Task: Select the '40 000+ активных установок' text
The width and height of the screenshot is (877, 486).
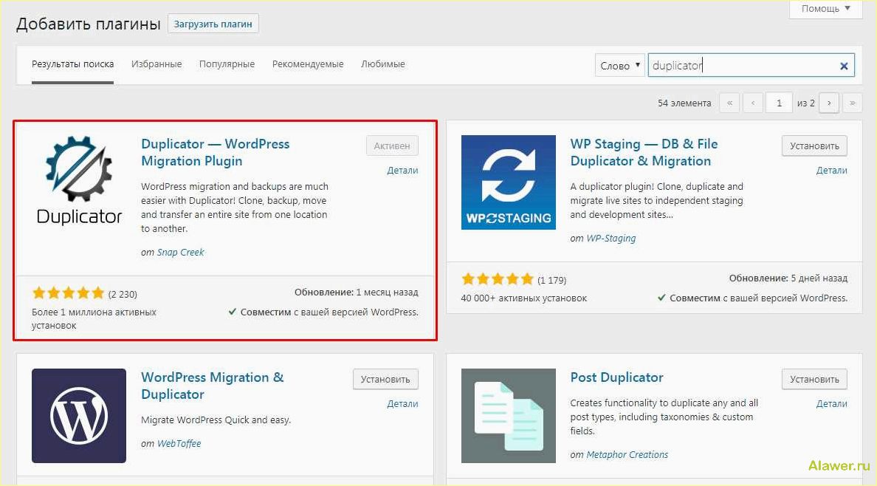Action: point(524,298)
